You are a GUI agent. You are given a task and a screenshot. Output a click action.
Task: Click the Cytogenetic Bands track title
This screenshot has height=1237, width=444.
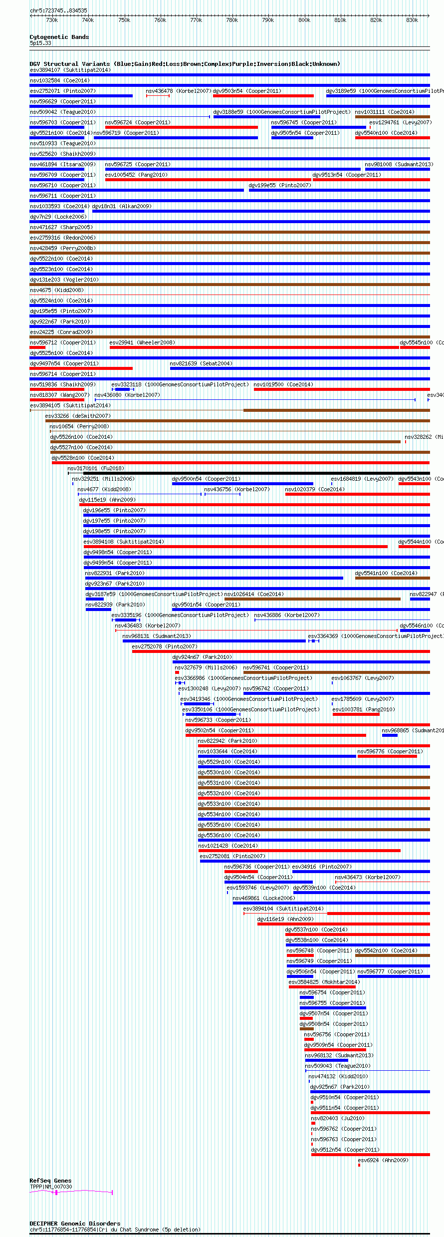tap(59, 37)
